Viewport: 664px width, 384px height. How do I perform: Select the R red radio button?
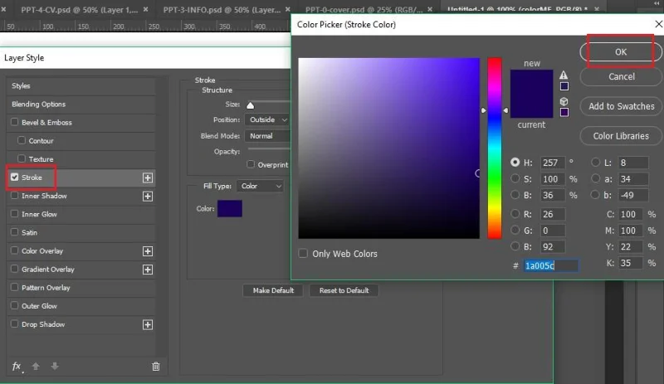[x=515, y=213]
